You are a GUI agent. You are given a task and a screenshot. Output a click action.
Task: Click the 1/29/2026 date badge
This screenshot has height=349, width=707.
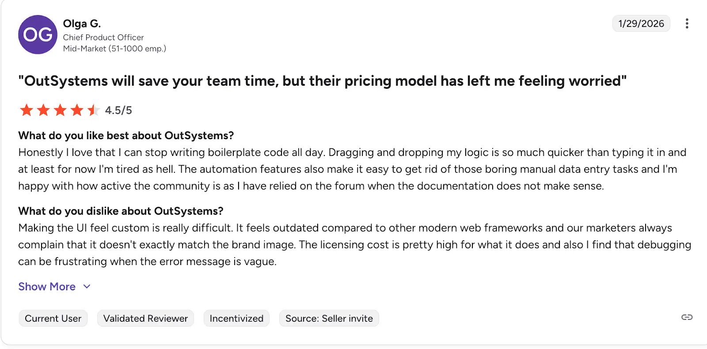click(641, 23)
